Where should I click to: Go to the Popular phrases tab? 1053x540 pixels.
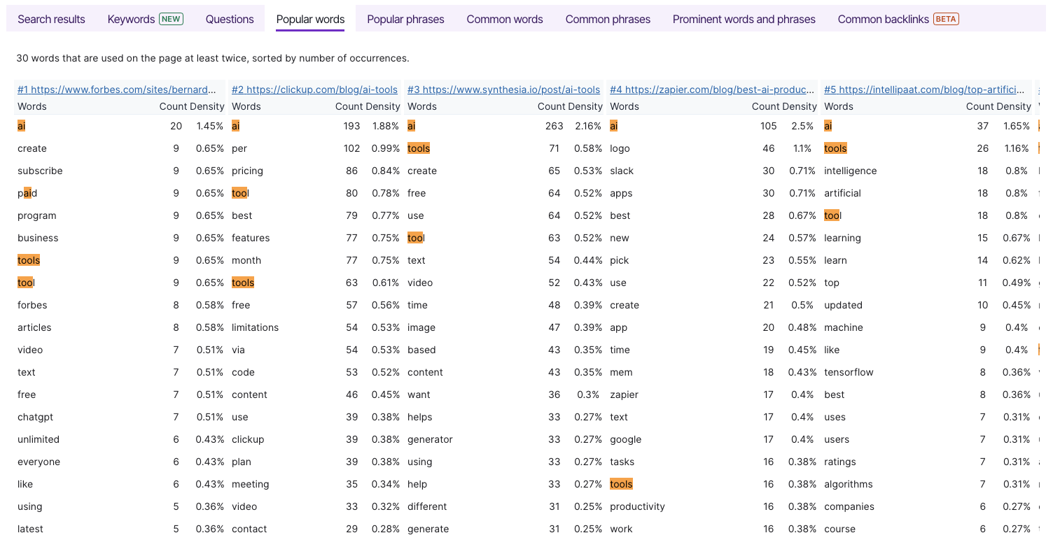[405, 19]
